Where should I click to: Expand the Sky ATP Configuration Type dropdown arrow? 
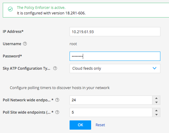(155, 68)
